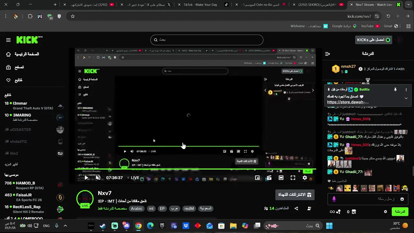The width and height of the screenshot is (414, 233).
Task: Select the mt tag
Action: [151, 209]
